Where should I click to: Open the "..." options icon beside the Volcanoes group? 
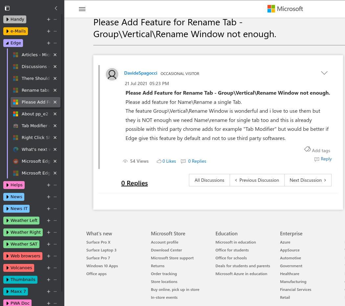point(55,268)
